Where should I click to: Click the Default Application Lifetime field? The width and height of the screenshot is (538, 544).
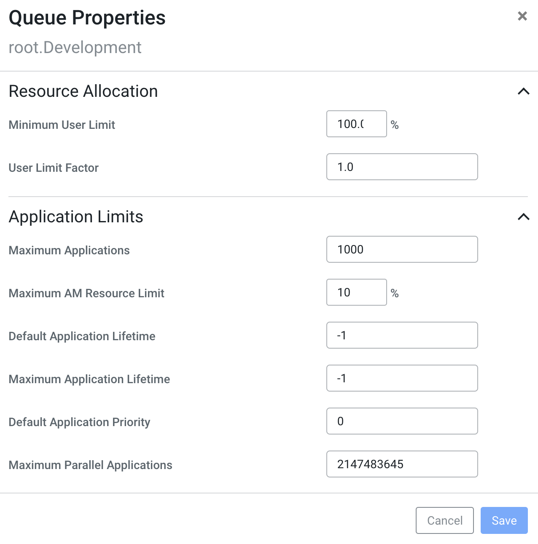[402, 335]
